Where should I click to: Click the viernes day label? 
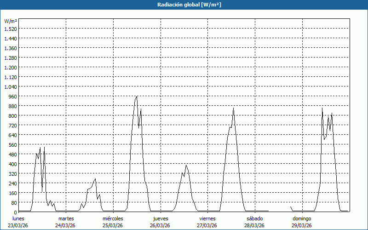207,218
